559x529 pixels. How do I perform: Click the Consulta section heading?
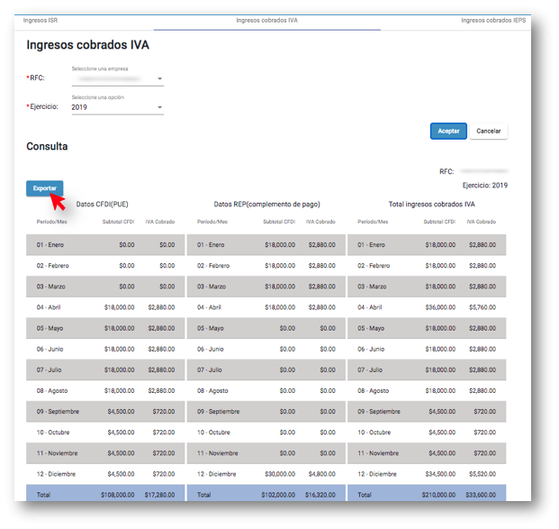(47, 146)
